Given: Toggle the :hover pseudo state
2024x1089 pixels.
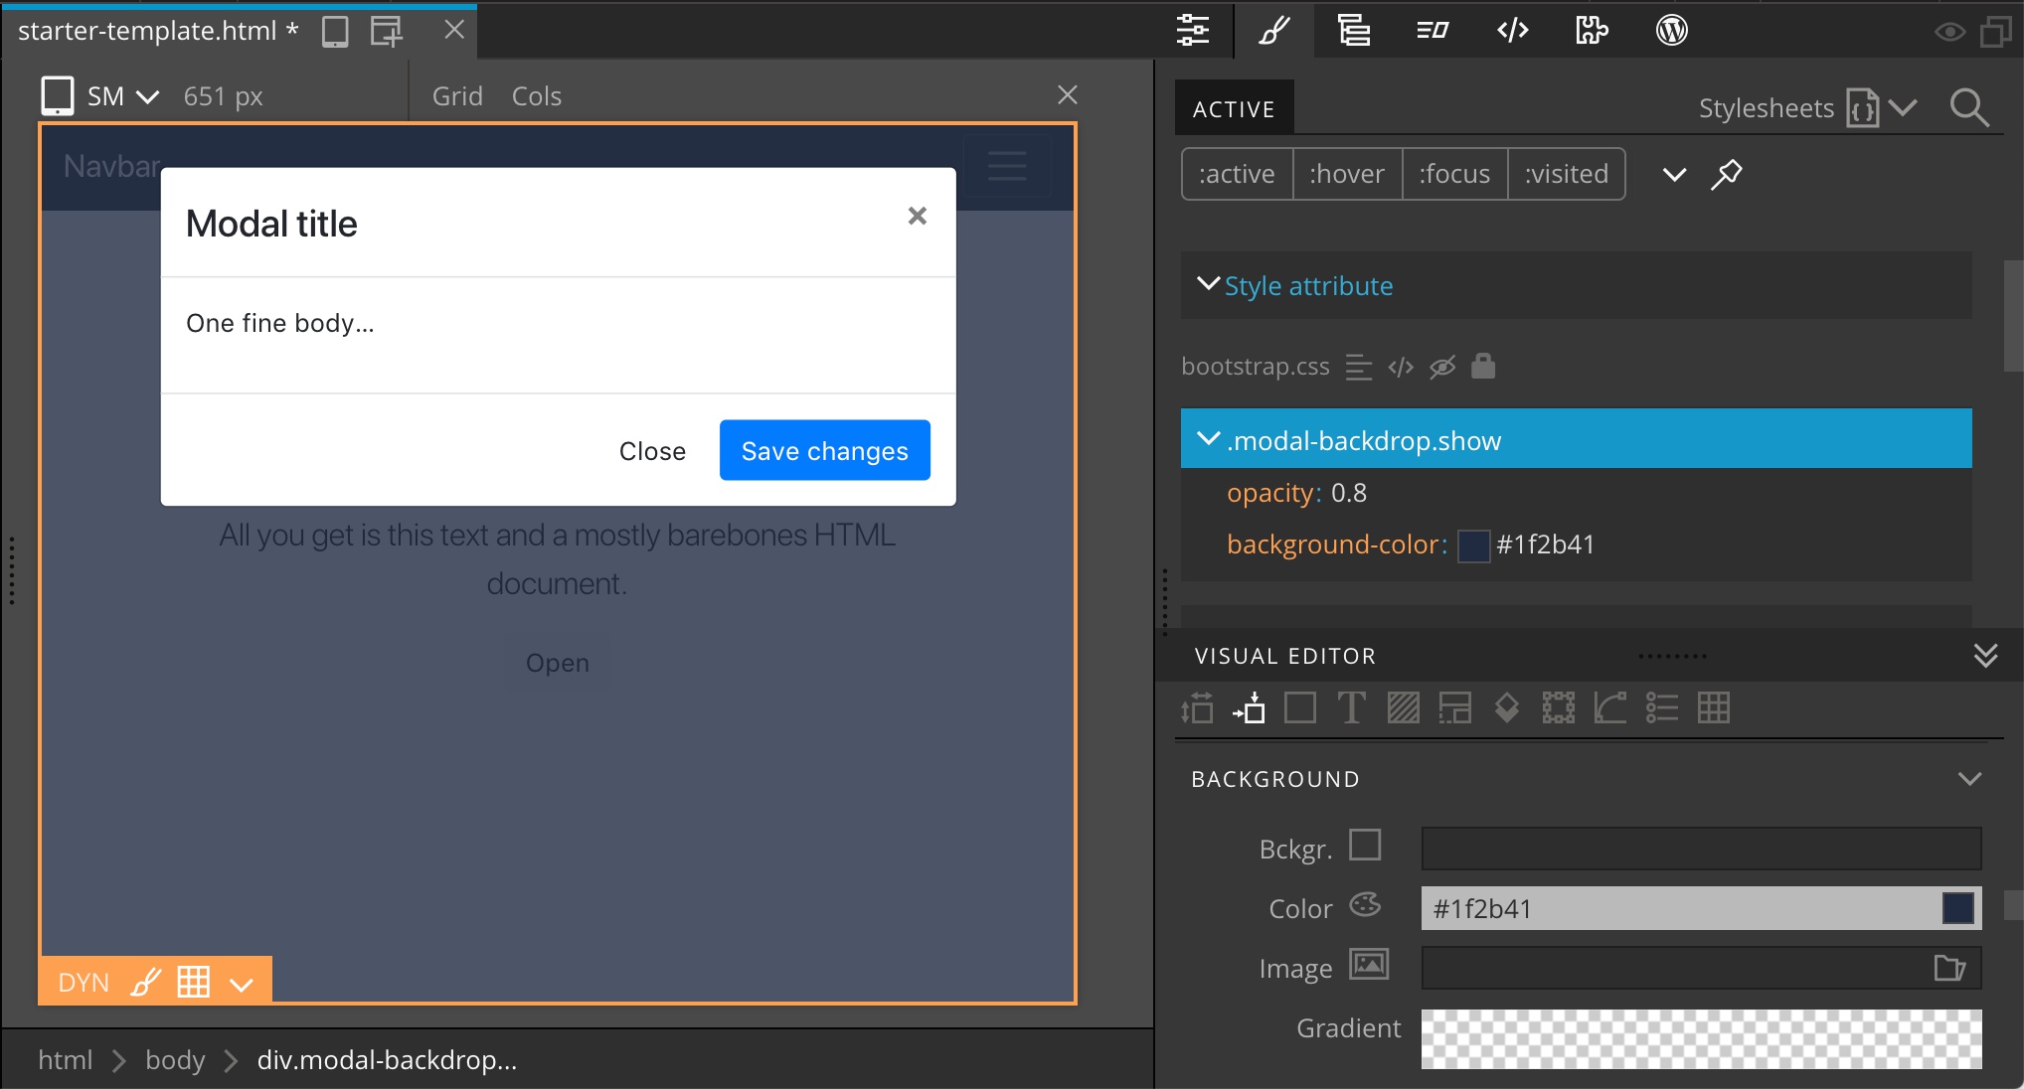Looking at the screenshot, I should [1347, 174].
